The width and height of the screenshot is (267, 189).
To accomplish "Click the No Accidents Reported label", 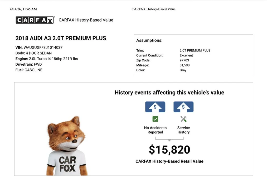I will tap(155, 130).
